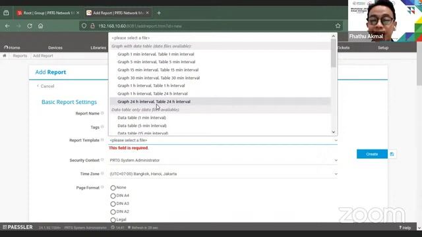Show help for the Report Name field
The height and width of the screenshot is (237, 422).
click(x=102, y=113)
